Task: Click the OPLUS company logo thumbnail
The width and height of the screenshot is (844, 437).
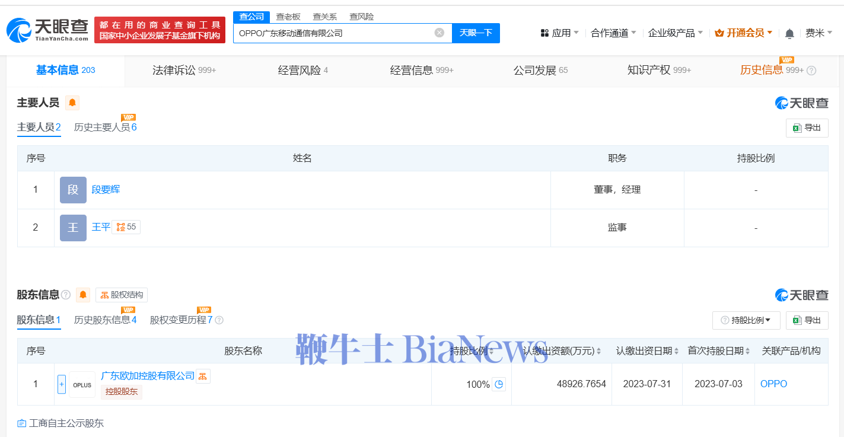Action: [82, 385]
